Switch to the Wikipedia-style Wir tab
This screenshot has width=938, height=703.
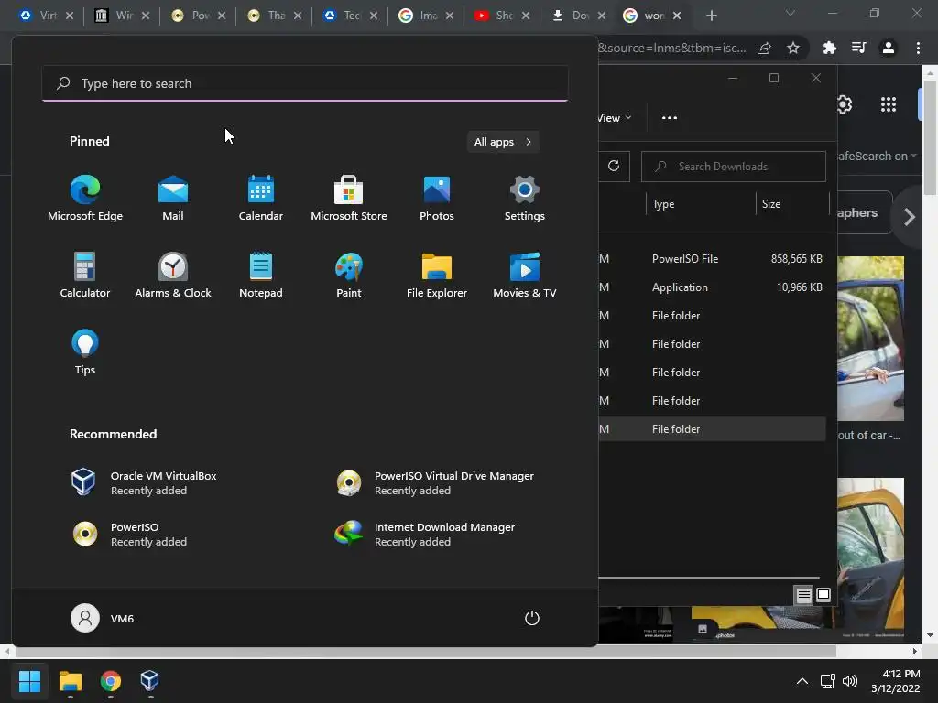click(x=115, y=16)
